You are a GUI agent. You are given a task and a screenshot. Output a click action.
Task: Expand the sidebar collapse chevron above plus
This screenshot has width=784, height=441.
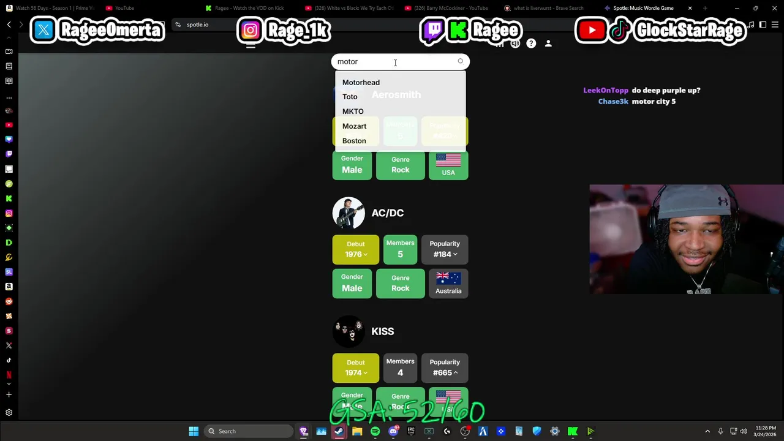click(9, 384)
